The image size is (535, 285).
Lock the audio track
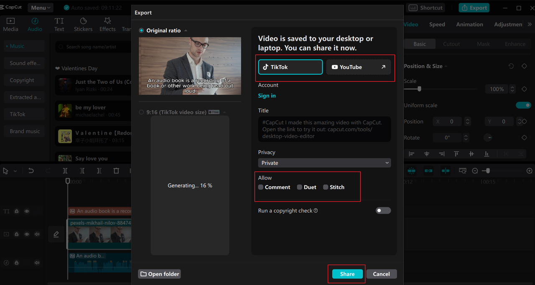[17, 263]
